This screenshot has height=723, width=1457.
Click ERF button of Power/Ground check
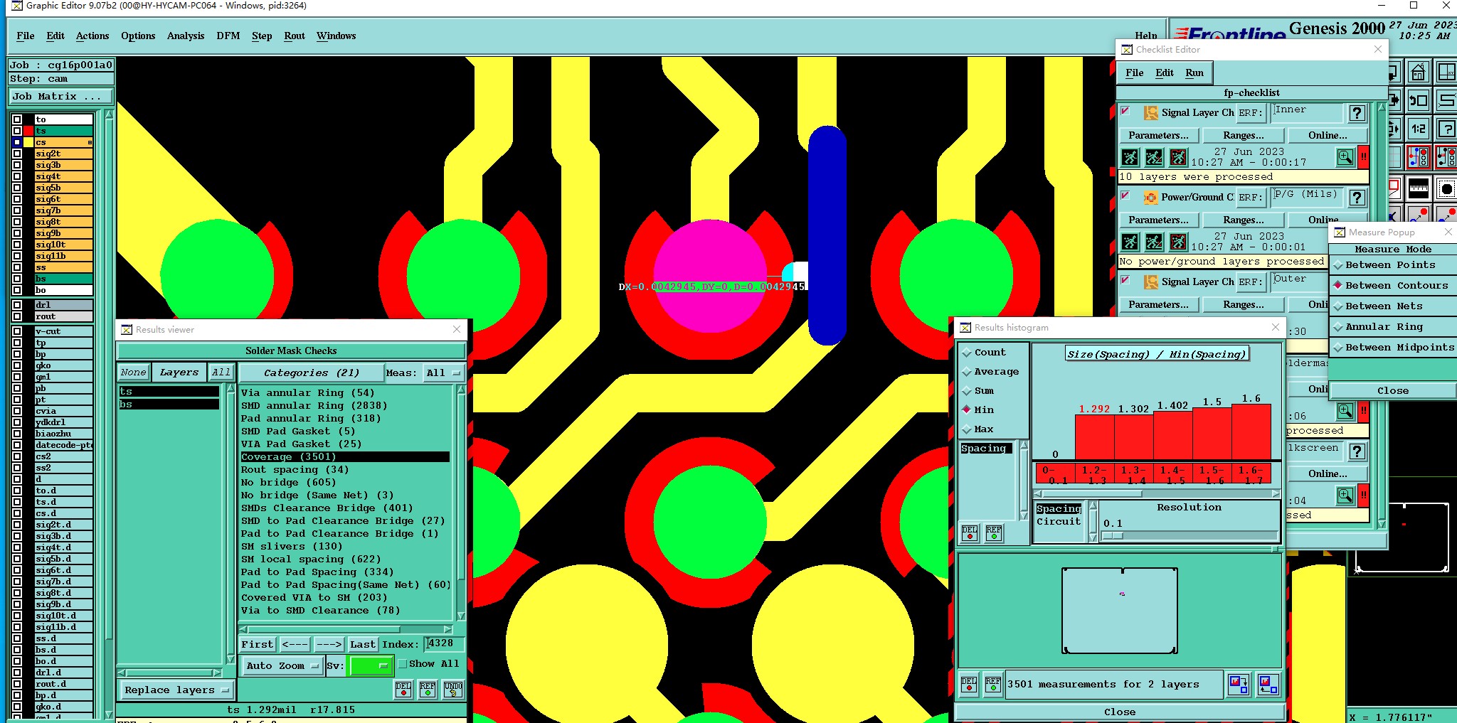[1250, 198]
